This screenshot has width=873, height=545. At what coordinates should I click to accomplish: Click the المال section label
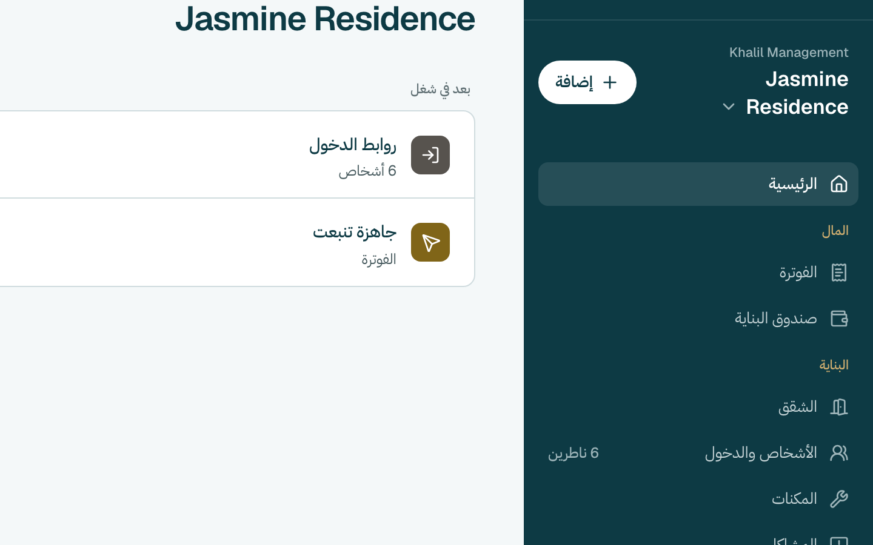point(835,231)
